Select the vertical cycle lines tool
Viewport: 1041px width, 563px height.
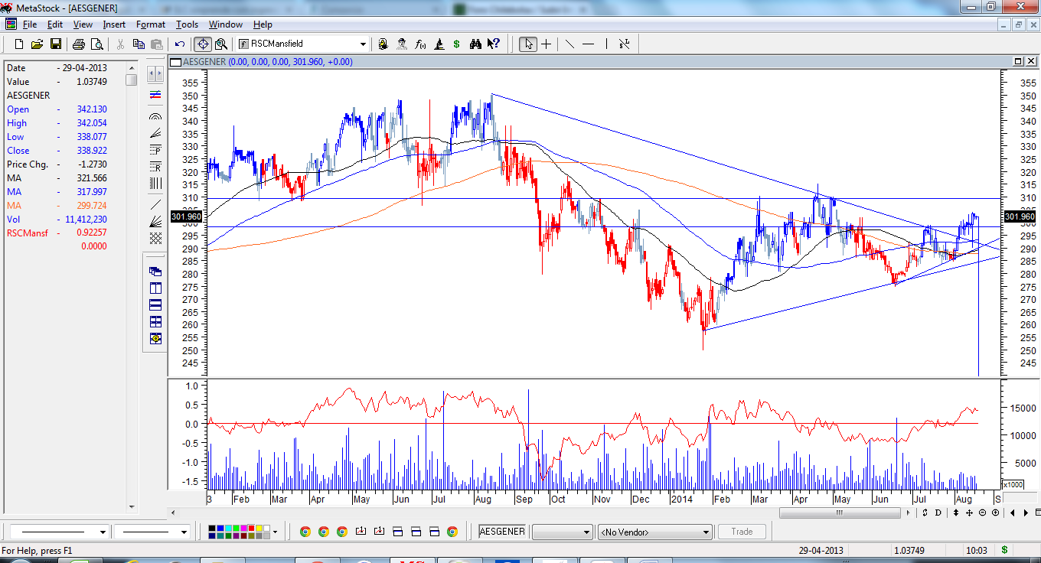(155, 183)
